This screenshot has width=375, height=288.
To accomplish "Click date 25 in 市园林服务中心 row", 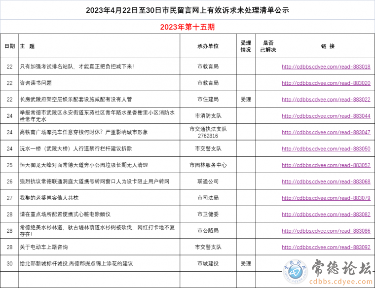I will [9, 165].
